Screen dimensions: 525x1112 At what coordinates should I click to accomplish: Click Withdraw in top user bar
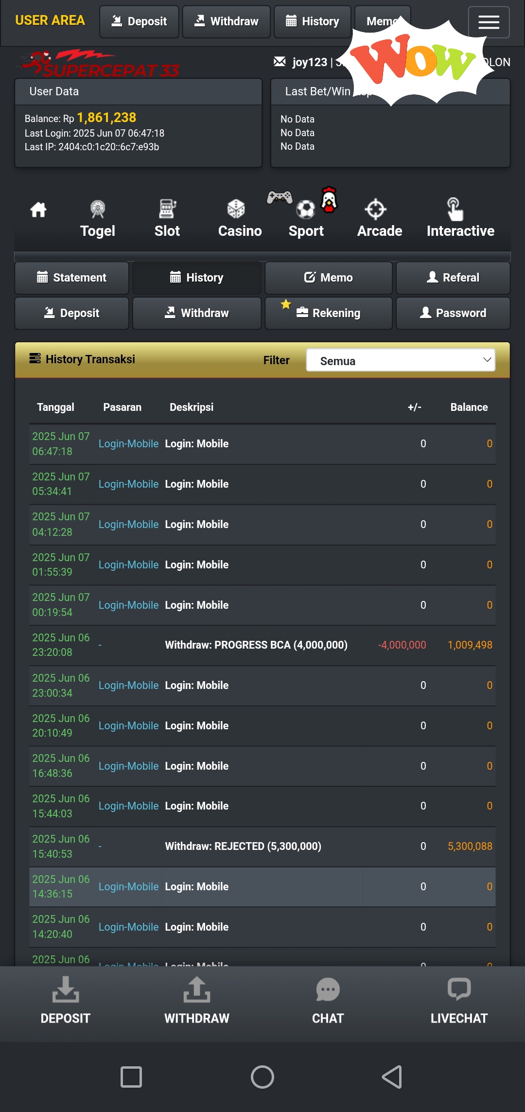227,21
